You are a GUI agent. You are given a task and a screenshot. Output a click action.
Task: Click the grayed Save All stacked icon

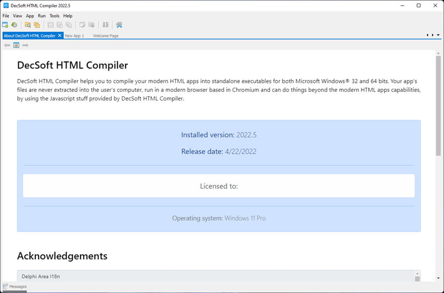click(69, 25)
